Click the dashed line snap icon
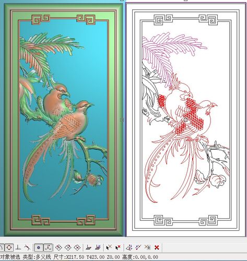 (x=138, y=247)
